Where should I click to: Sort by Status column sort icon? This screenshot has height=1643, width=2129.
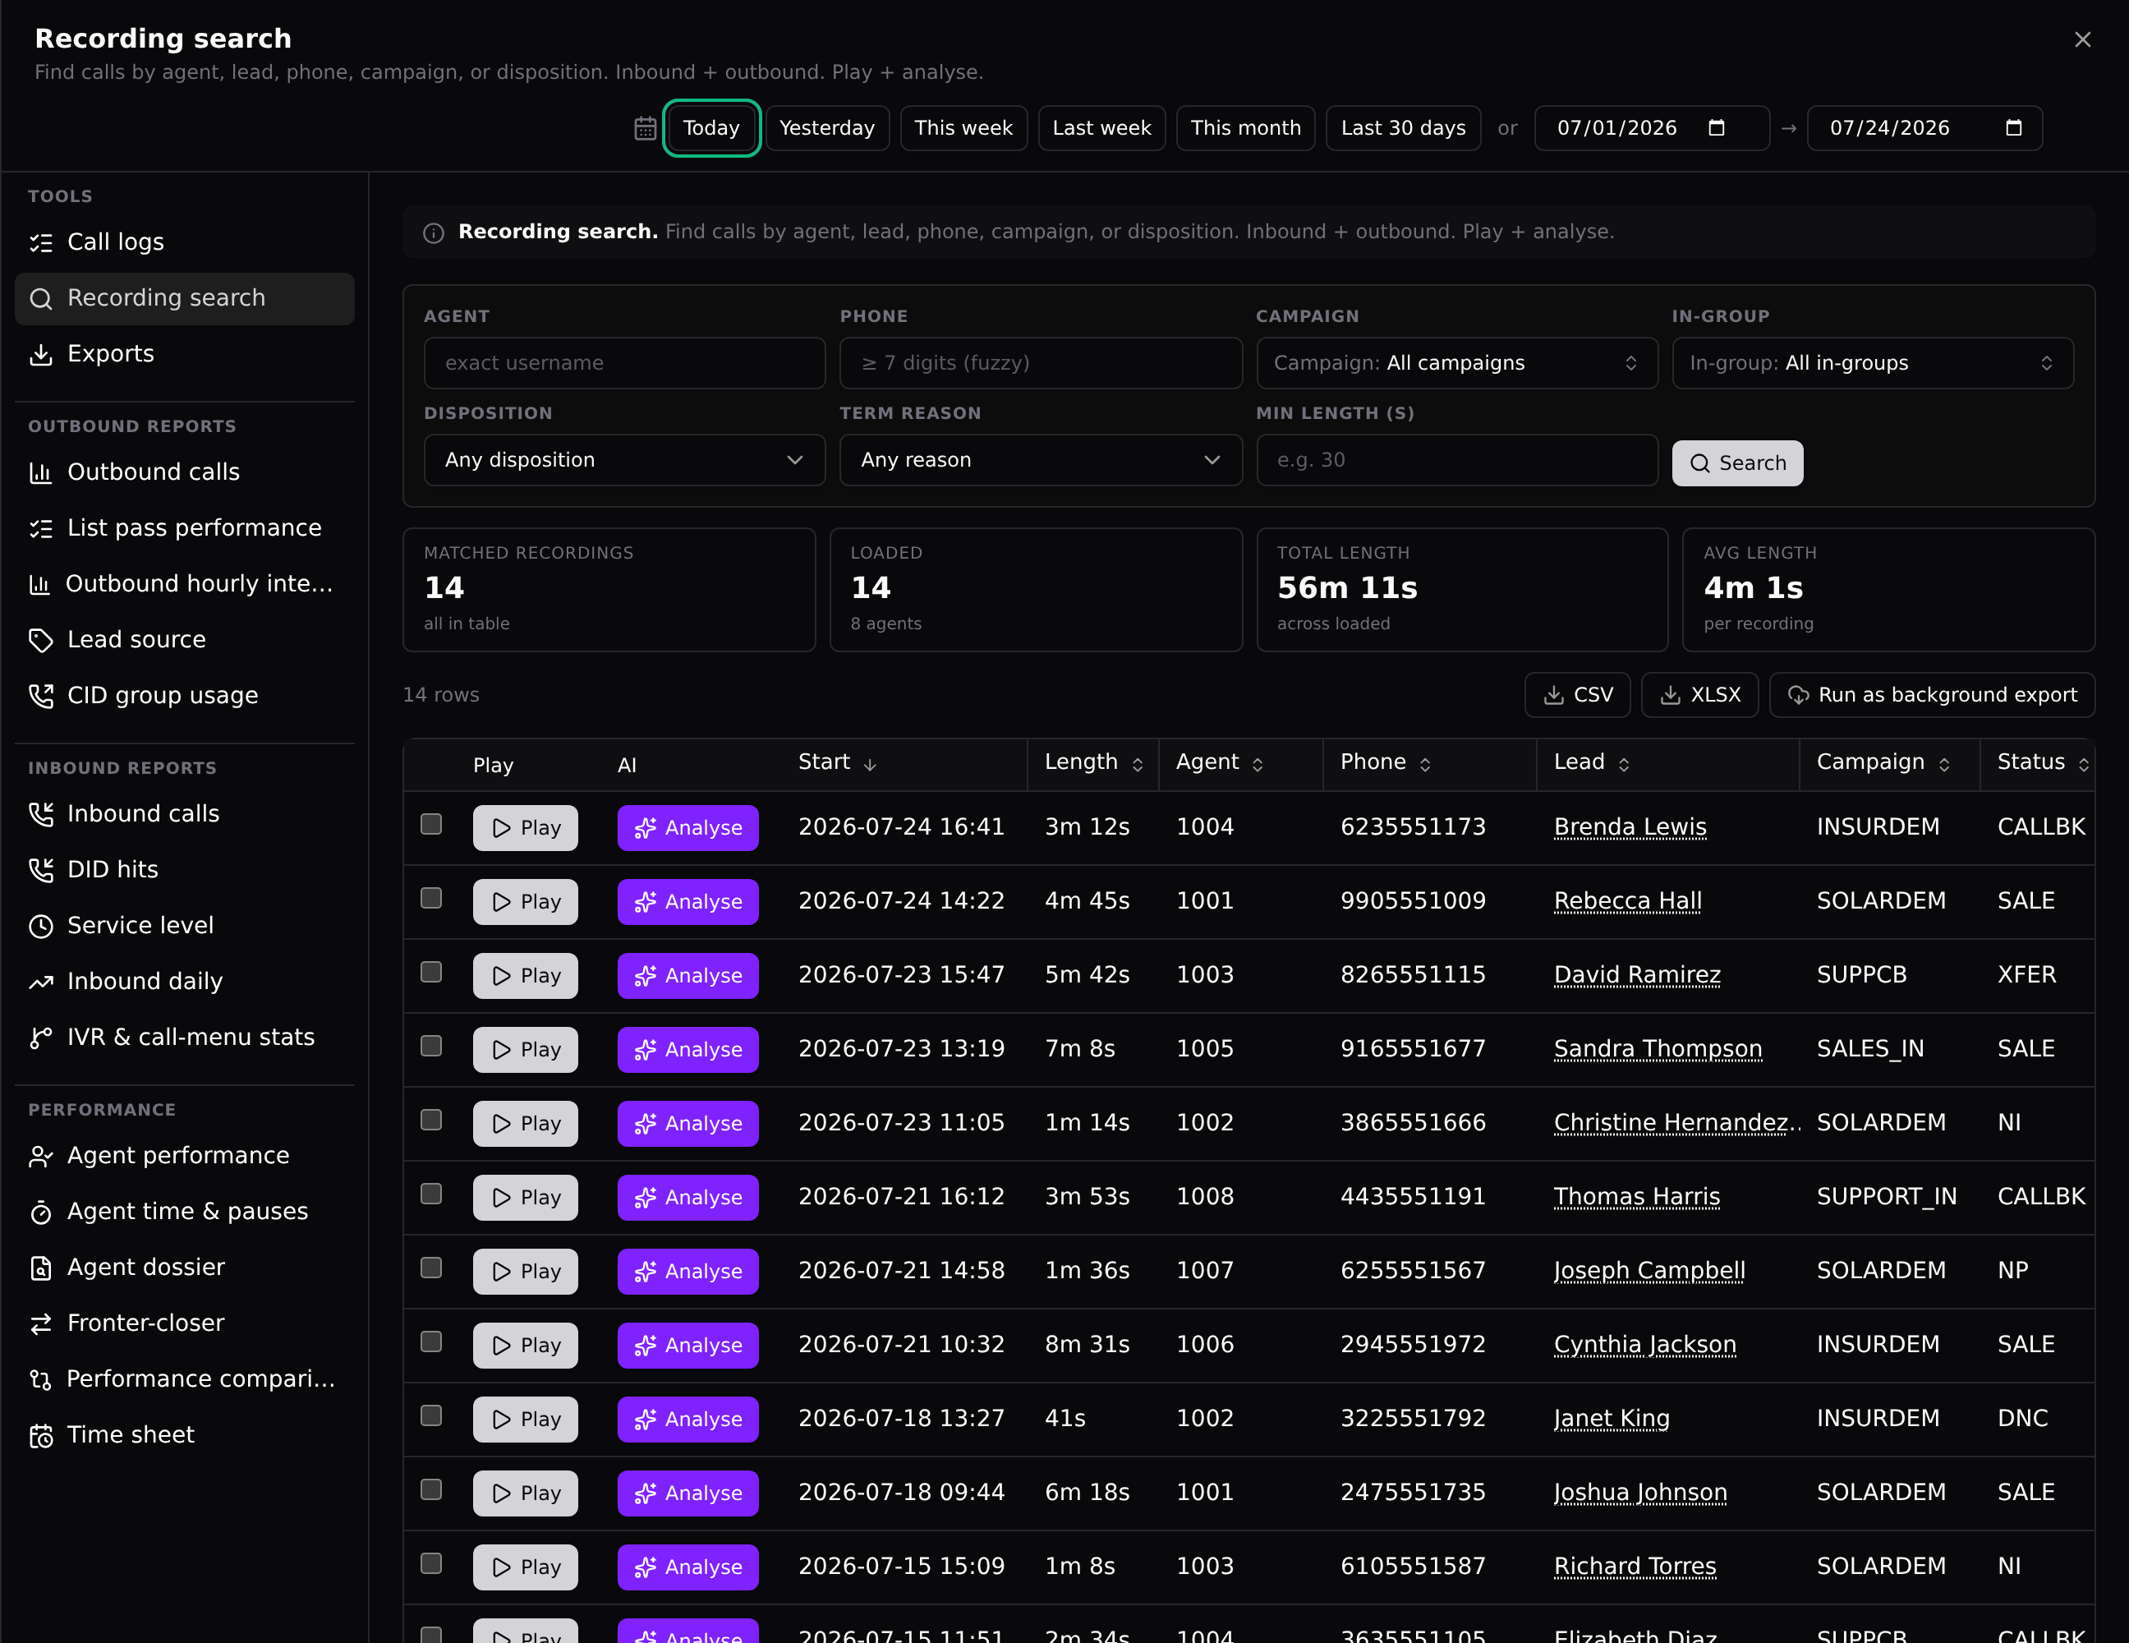[x=2084, y=765]
